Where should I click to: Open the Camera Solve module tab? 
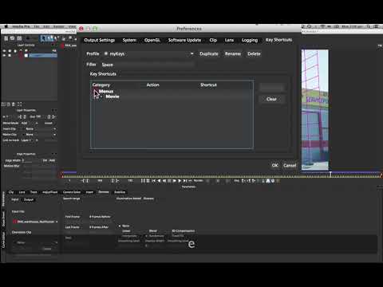(72, 192)
